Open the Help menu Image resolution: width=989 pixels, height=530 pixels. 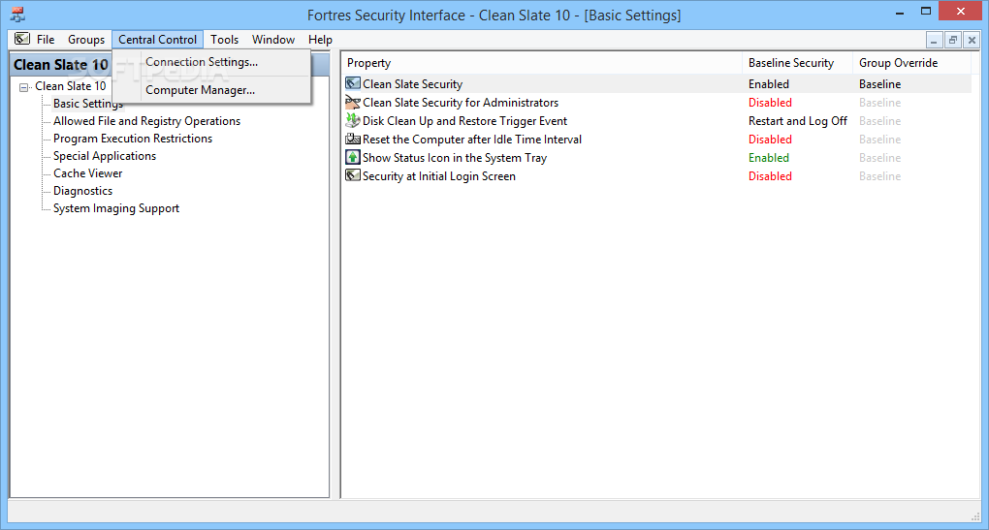[320, 39]
